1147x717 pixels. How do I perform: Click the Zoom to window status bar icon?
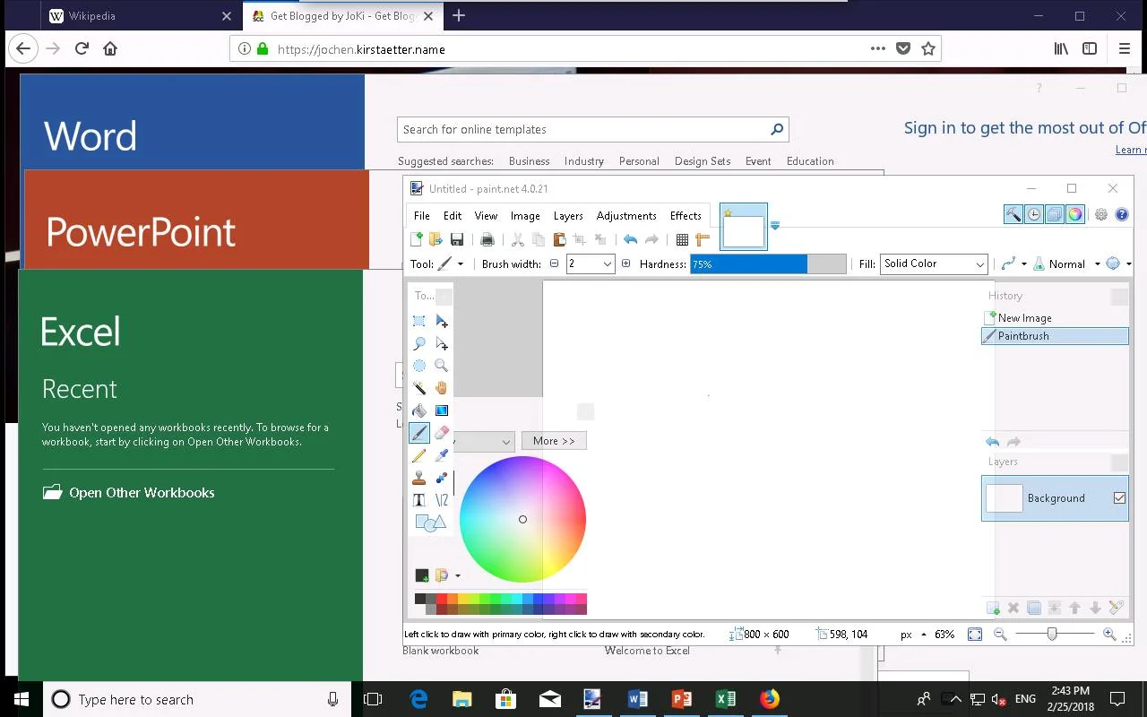[975, 634]
